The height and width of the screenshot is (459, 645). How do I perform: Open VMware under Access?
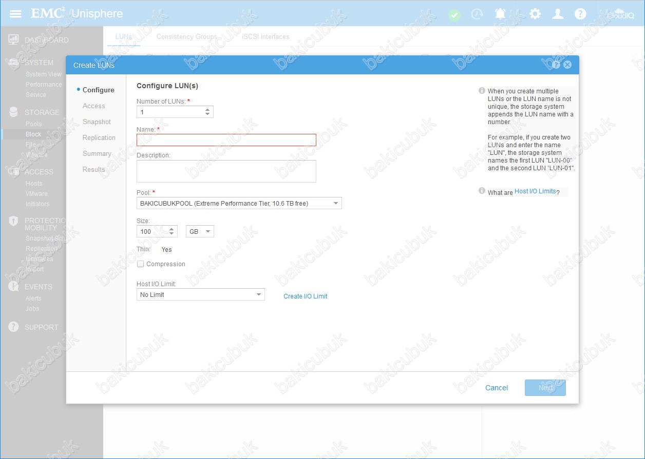pos(36,194)
